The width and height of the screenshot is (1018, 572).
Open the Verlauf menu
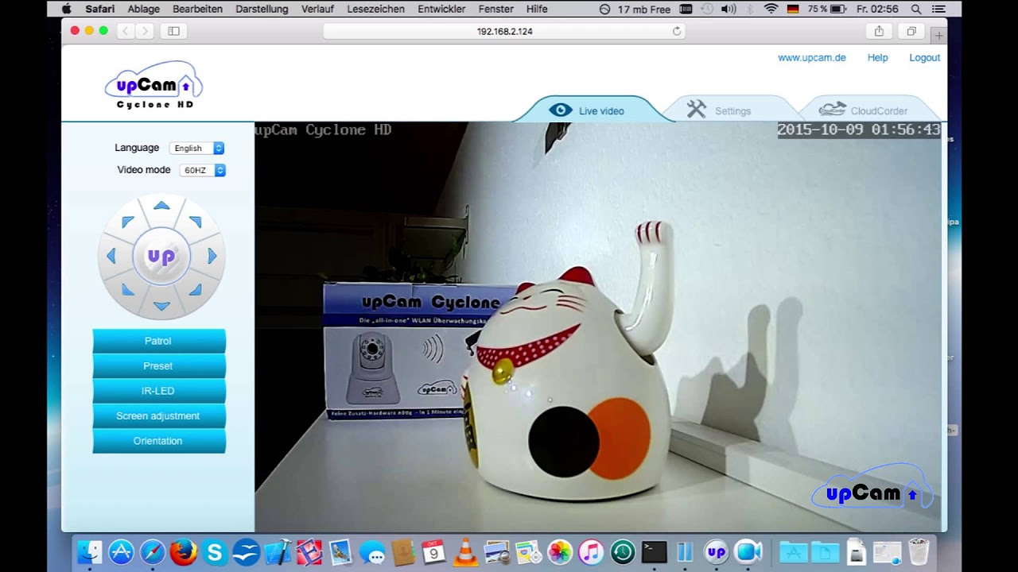click(317, 9)
